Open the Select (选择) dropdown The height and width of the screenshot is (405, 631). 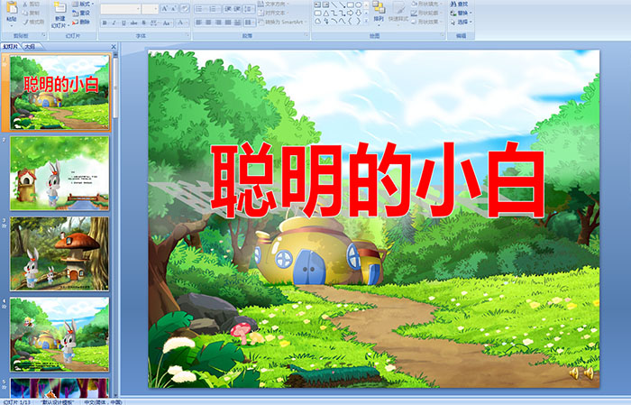pos(462,22)
